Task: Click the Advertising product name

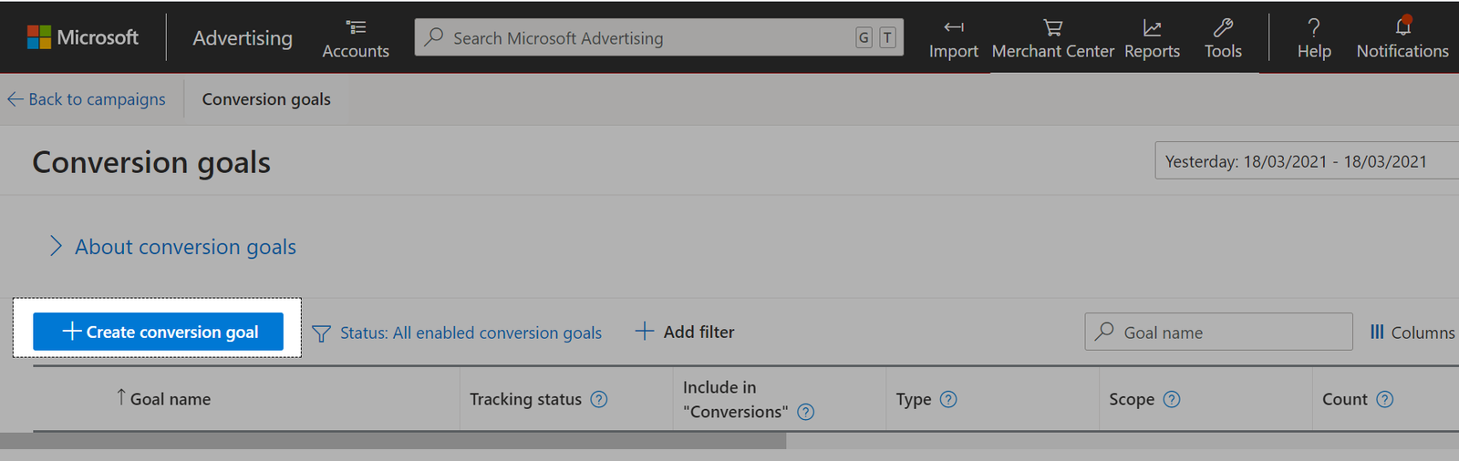Action: pyautogui.click(x=243, y=37)
